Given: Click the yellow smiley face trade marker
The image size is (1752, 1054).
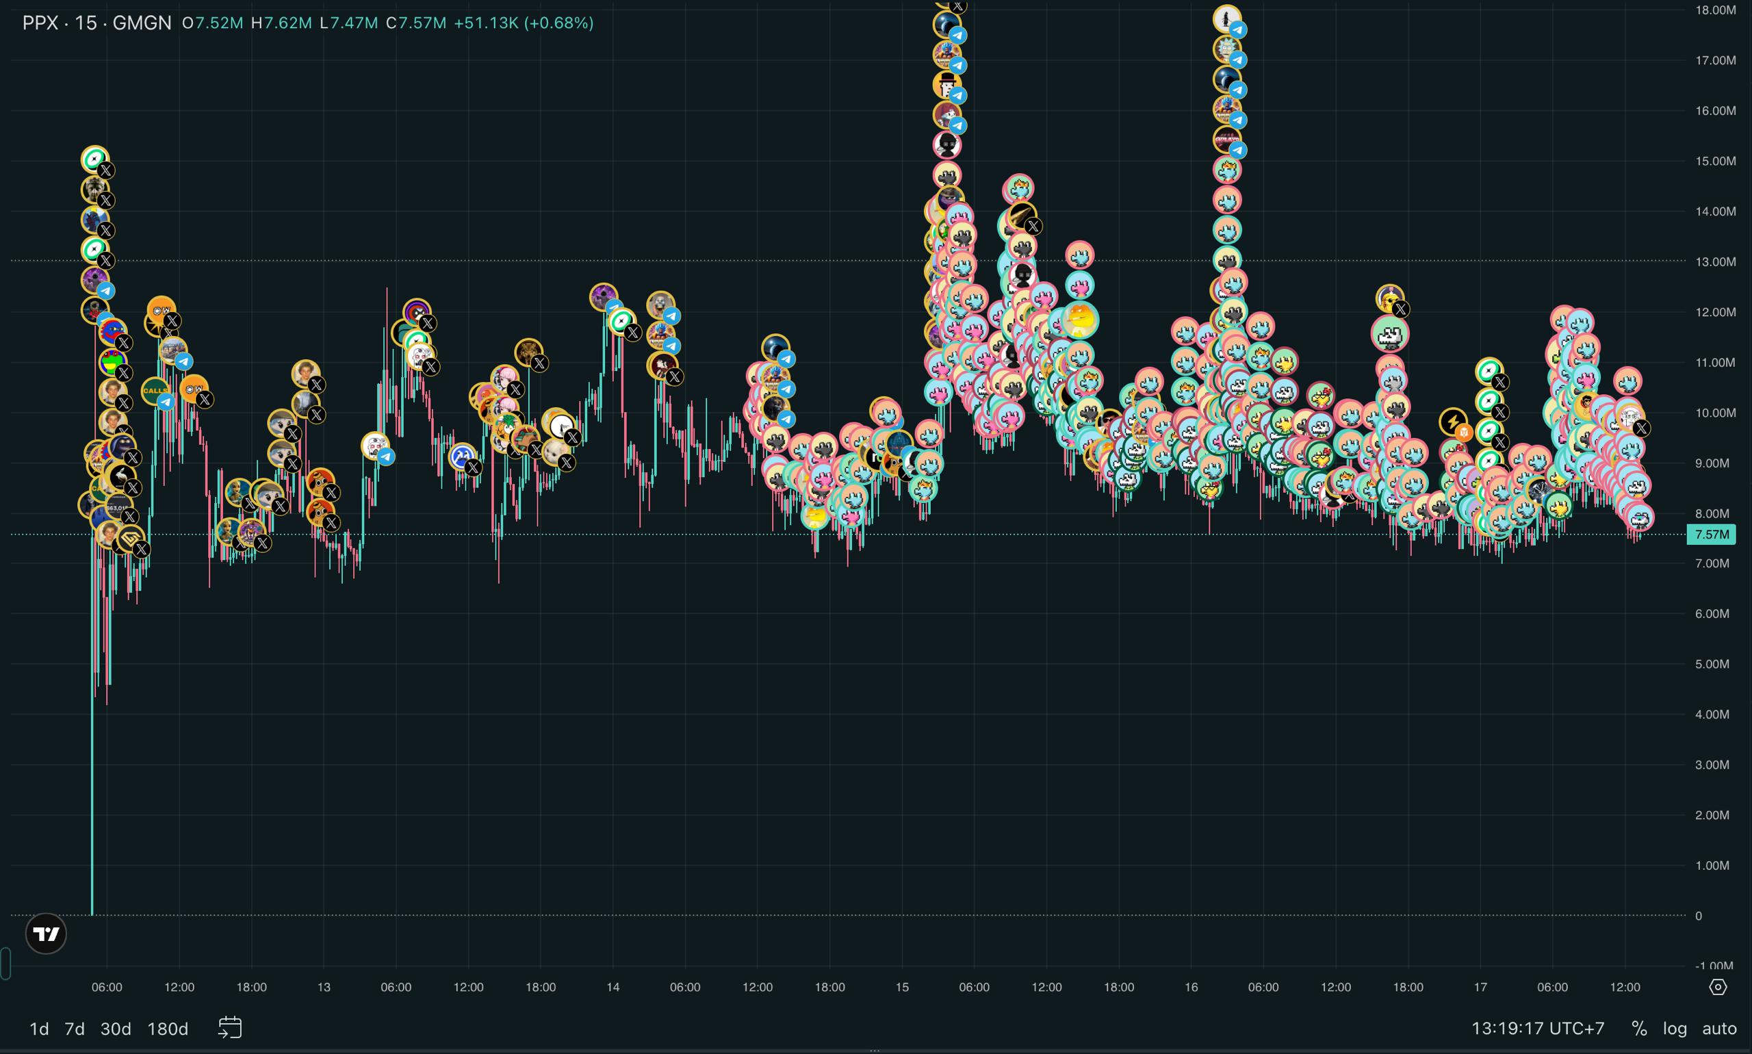Looking at the screenshot, I should tap(1079, 320).
